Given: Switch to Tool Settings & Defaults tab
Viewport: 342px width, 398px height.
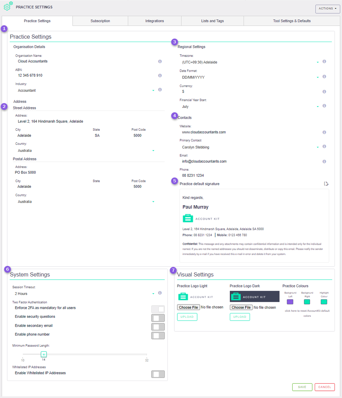Looking at the screenshot, I should [292, 21].
